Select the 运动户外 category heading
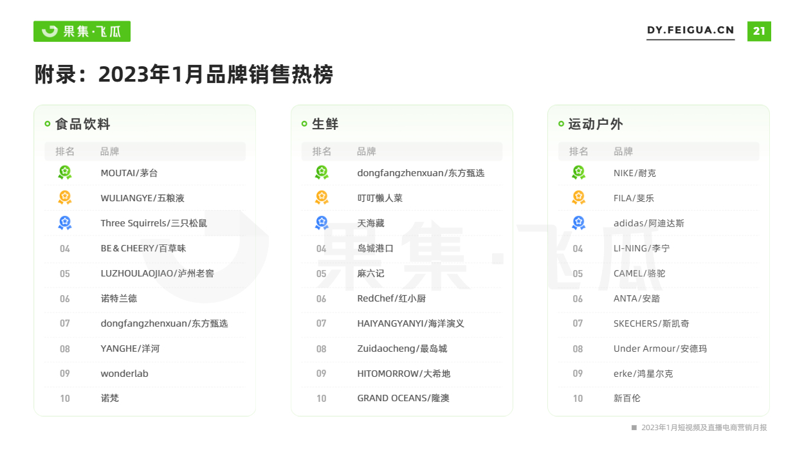Viewport: 804px width, 452px height. click(x=596, y=124)
